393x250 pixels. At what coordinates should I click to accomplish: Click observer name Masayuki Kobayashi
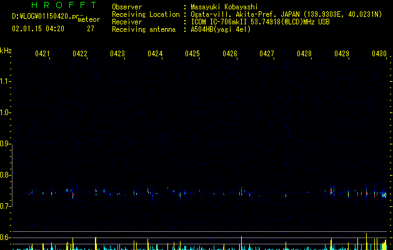click(224, 7)
